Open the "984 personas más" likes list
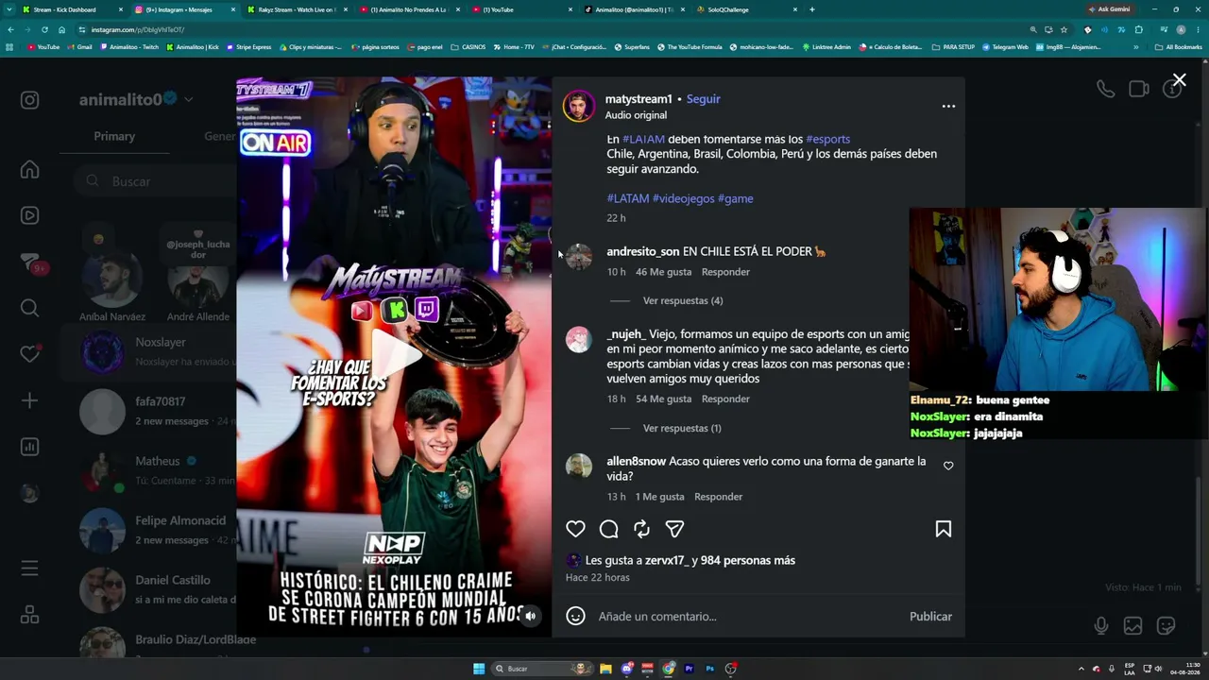The image size is (1209, 680). point(748,560)
